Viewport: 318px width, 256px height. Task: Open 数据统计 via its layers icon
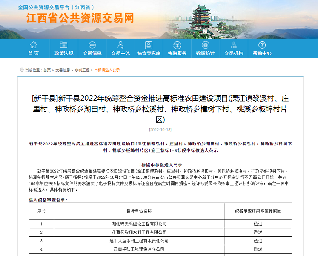pyautogui.click(x=205, y=45)
